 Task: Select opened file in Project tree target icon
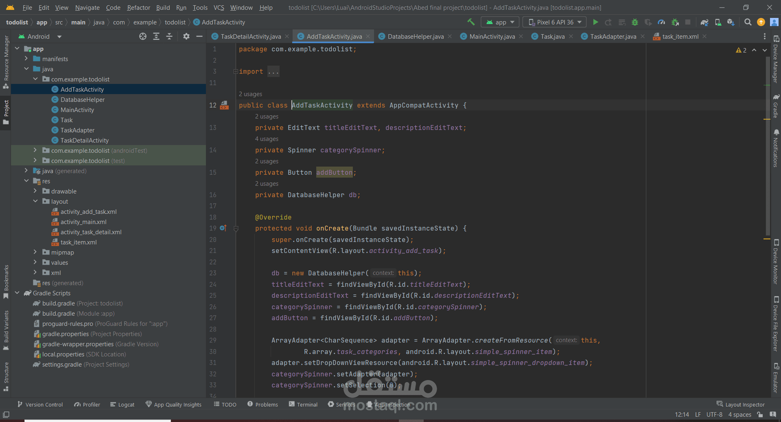(143, 36)
